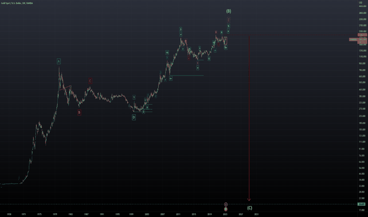
Task: Click the 2027 label on the time axis
Action: [x=241, y=214]
